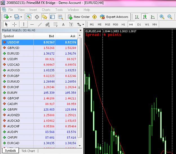Screen dimensions: 176x154
Task: Select the text label T tool
Action: tap(71, 24)
